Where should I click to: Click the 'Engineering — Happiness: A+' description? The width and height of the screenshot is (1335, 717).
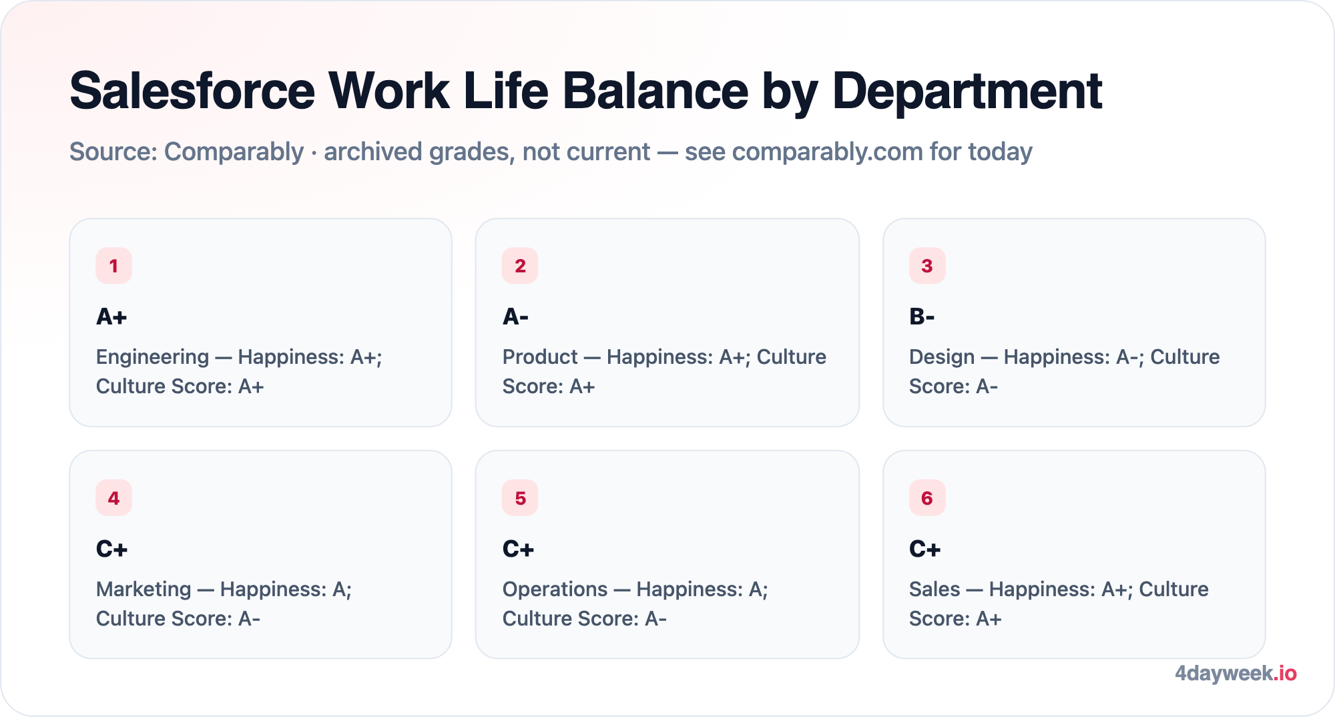click(x=239, y=371)
